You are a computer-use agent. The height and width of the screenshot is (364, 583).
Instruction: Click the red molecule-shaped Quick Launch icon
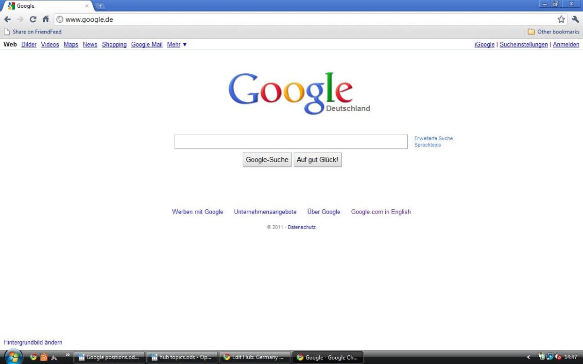coord(54,357)
